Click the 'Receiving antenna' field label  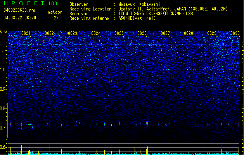click(89, 18)
